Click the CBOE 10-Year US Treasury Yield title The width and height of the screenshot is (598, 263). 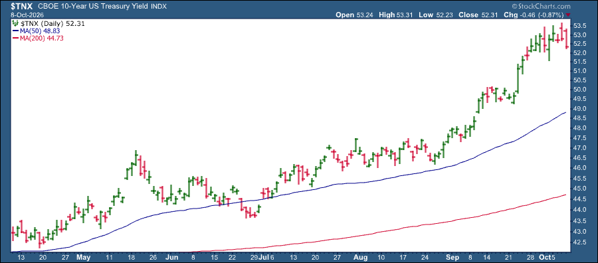coord(94,7)
